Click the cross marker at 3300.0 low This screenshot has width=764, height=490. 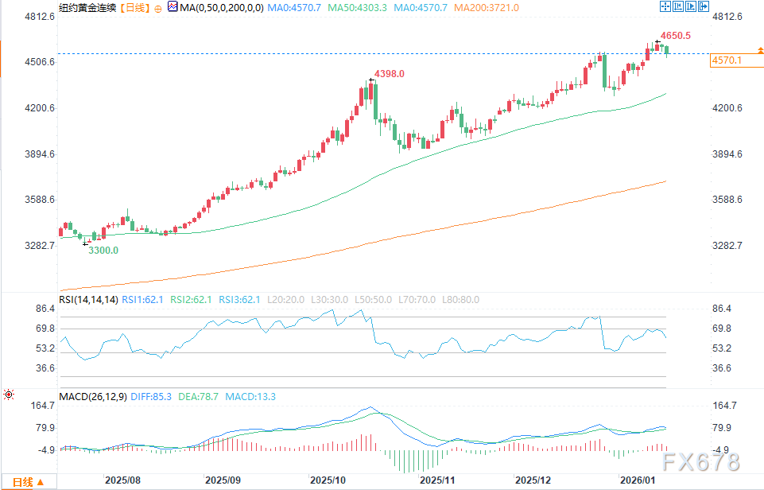(86, 243)
